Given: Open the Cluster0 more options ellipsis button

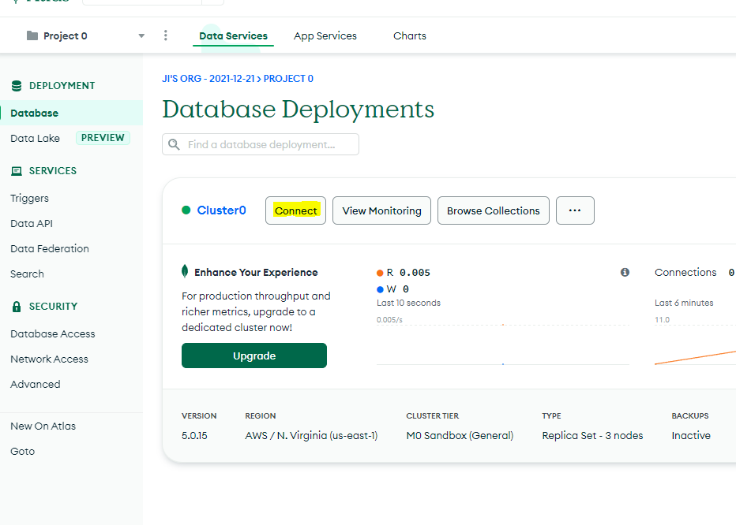Looking at the screenshot, I should (x=575, y=210).
